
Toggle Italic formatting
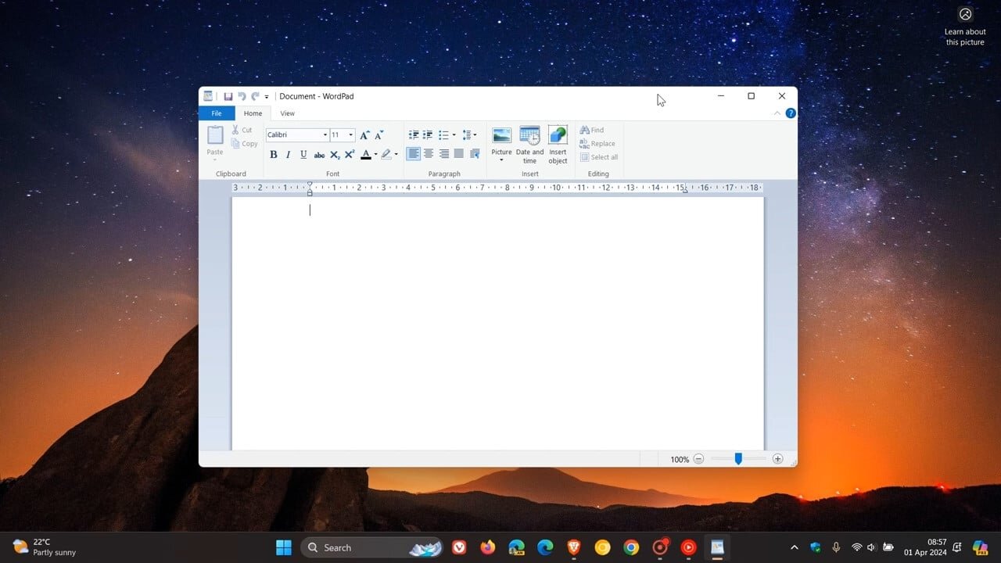pos(288,155)
